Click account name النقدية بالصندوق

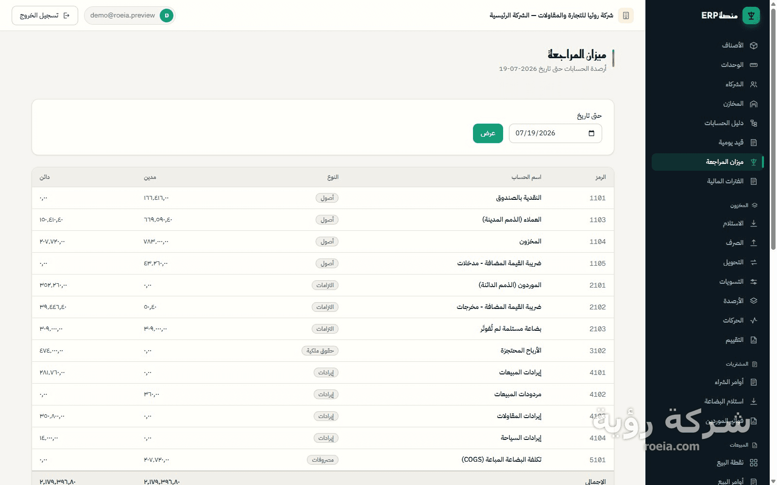tap(519, 198)
